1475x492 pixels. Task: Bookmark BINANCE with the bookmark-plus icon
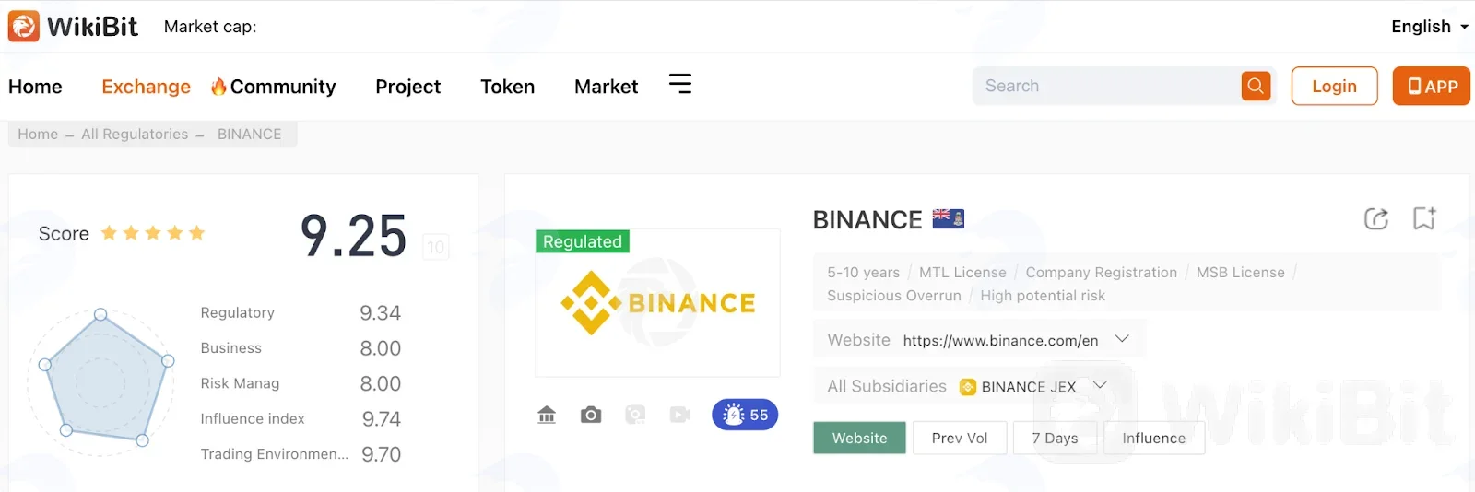pos(1424,218)
